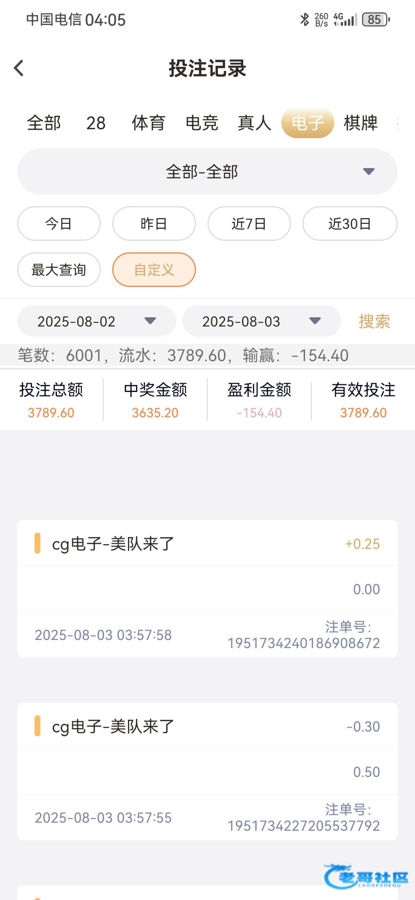Expand the 全部-全部 game filter dropdown
This screenshot has height=900, width=415.
point(207,172)
